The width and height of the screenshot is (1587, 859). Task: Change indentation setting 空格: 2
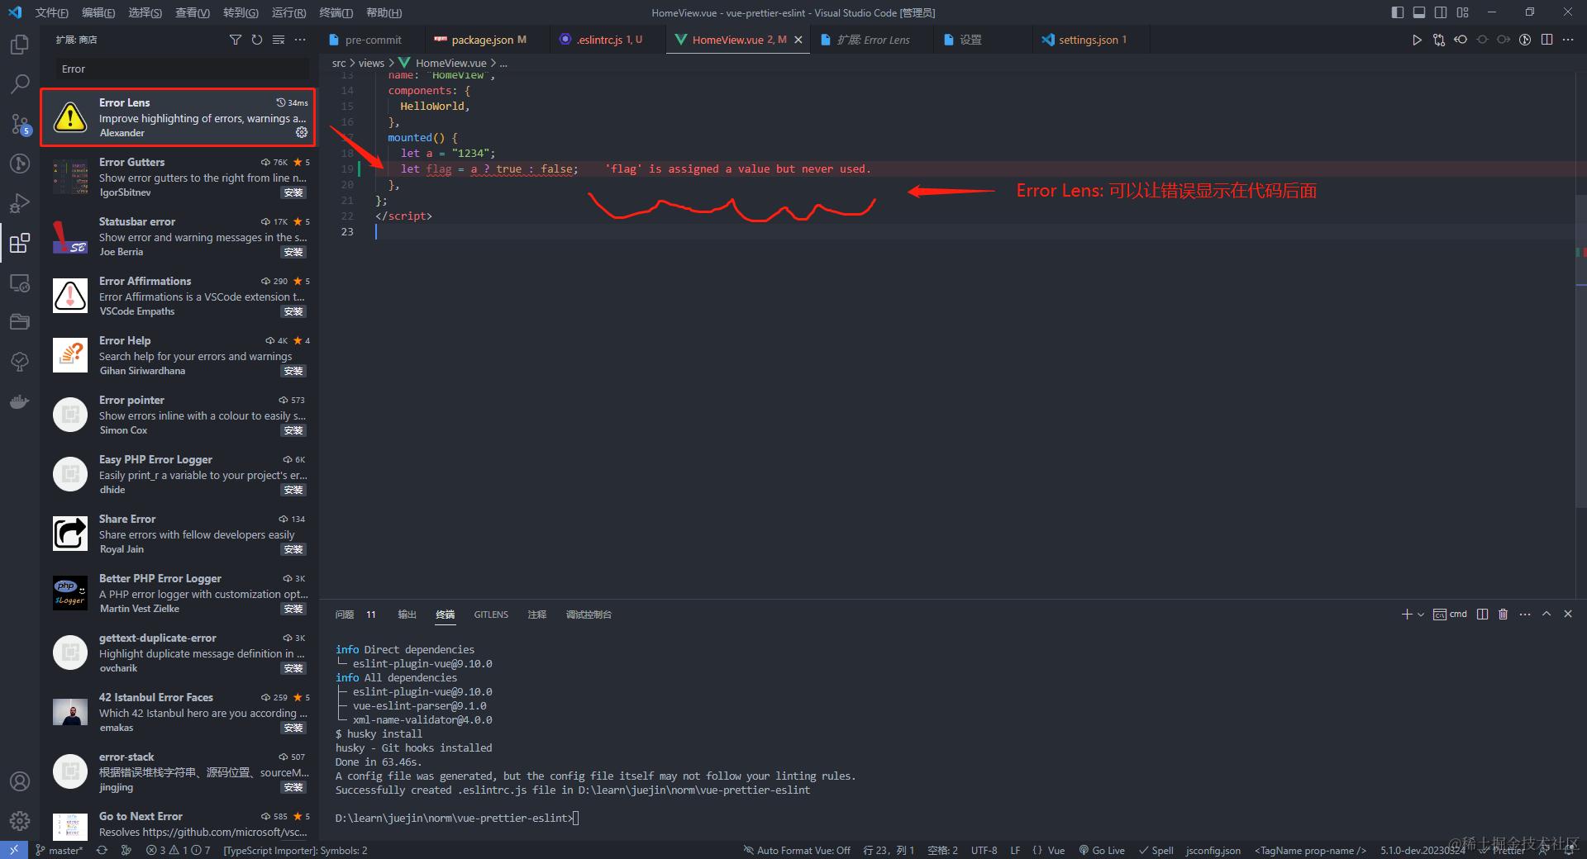tap(942, 850)
